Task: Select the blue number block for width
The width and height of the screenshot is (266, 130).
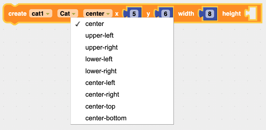Action: point(208,14)
